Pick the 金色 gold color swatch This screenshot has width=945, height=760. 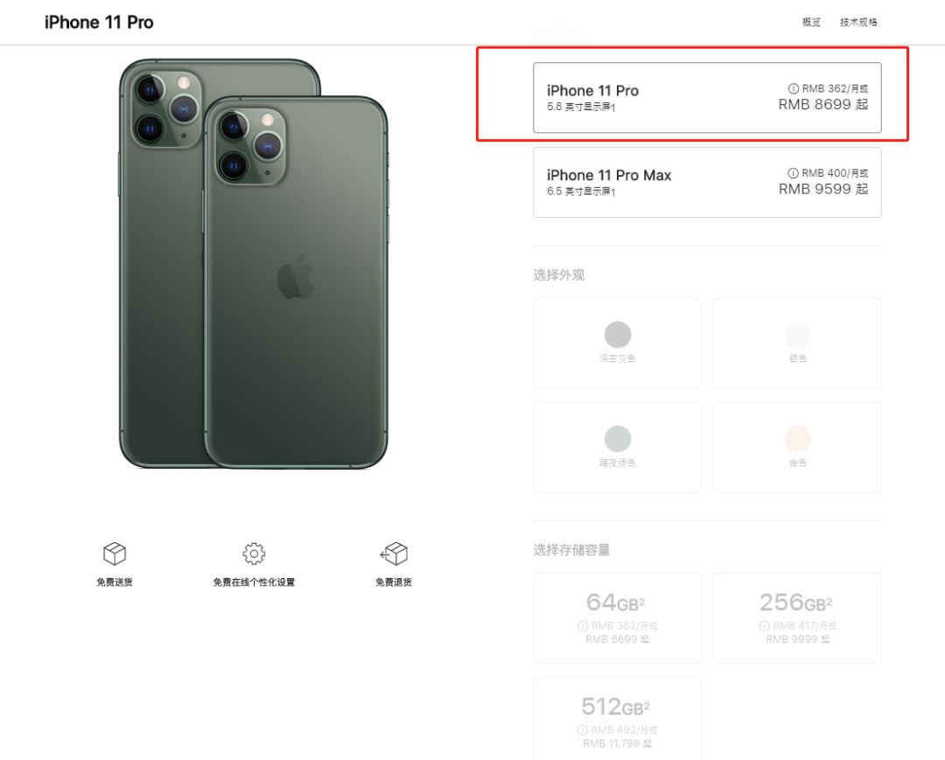(x=797, y=447)
